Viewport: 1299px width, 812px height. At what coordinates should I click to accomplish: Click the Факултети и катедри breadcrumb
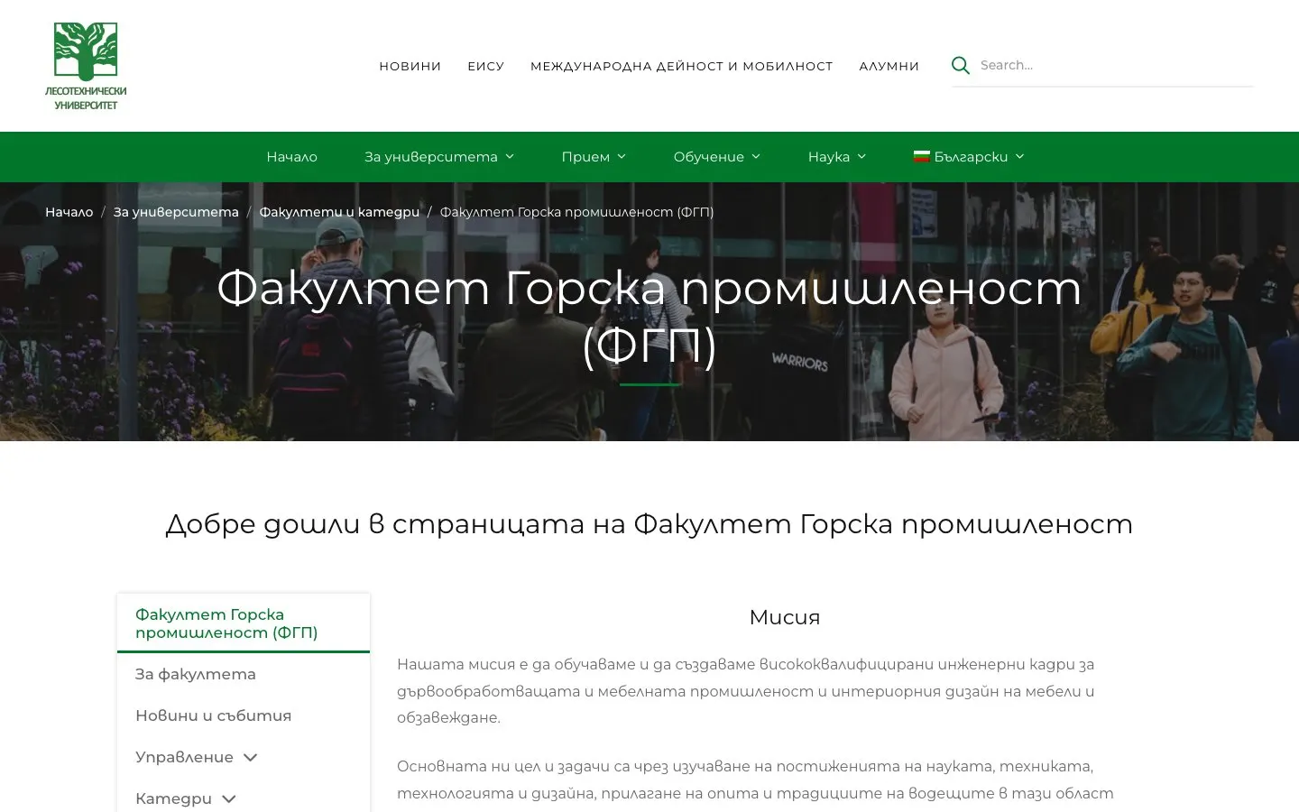(x=339, y=212)
